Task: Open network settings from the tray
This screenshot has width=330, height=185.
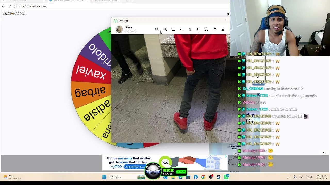Action: pyautogui.click(x=308, y=177)
